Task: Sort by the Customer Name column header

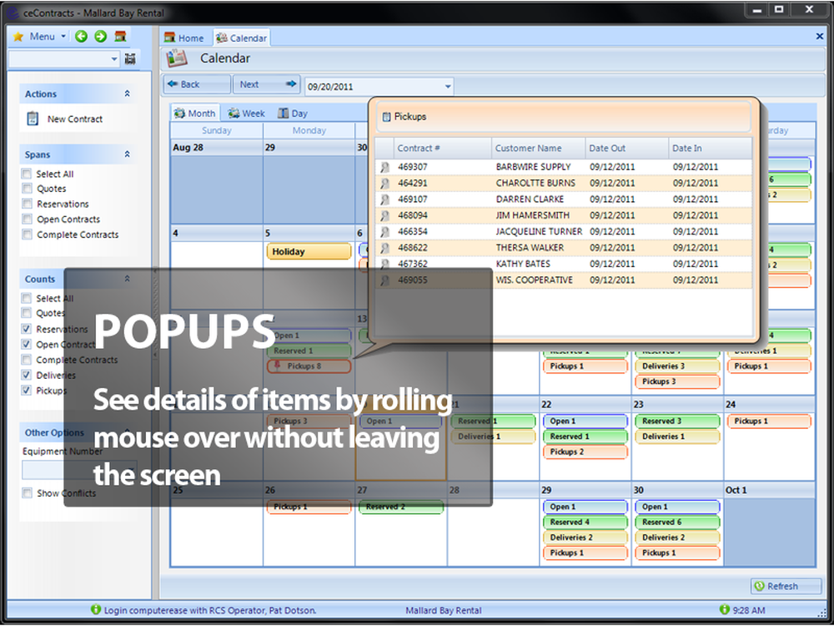Action: click(529, 149)
